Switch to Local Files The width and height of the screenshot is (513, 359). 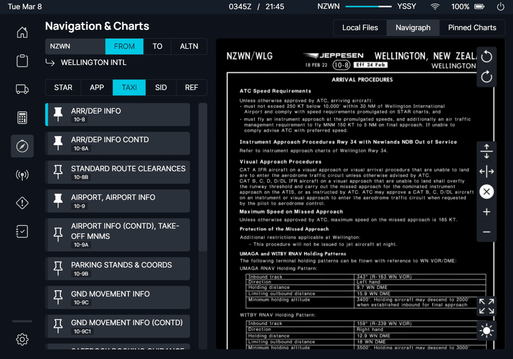point(360,28)
